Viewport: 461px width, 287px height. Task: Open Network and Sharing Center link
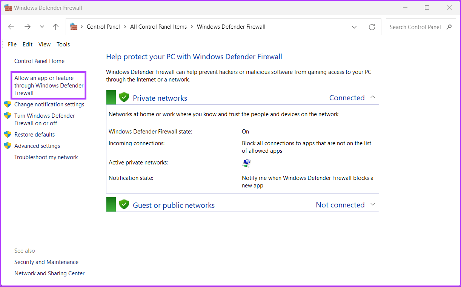click(49, 273)
